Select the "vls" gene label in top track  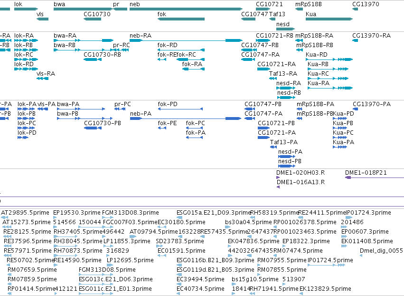coord(40,14)
